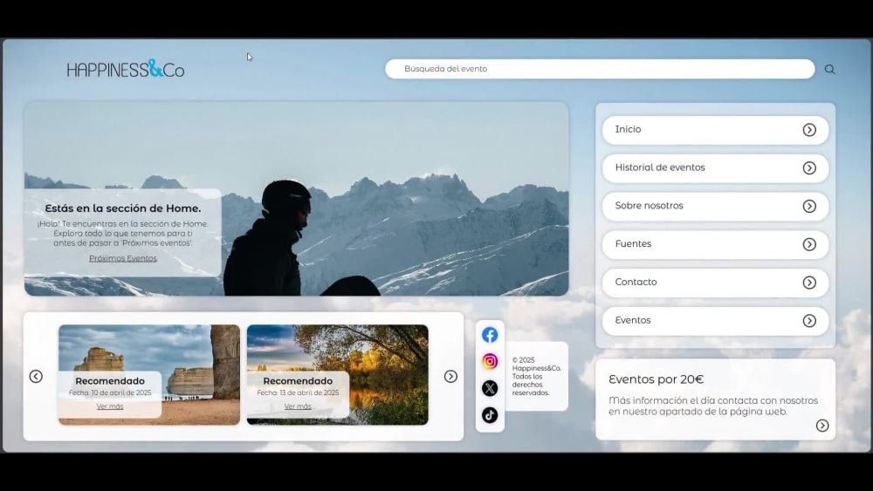Open Historial de eventos menu item

pyautogui.click(x=716, y=168)
